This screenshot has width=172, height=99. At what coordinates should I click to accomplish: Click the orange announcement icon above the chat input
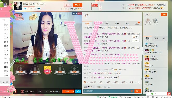click(85, 82)
